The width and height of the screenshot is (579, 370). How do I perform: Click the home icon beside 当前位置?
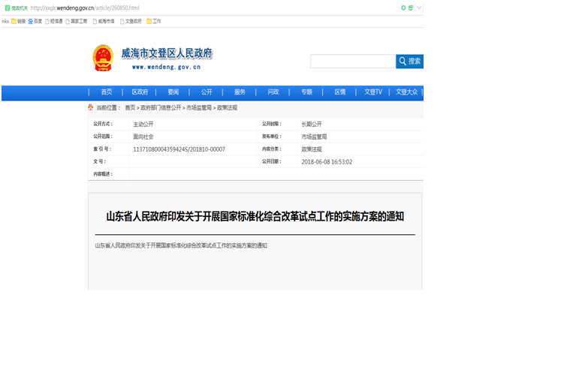90,108
